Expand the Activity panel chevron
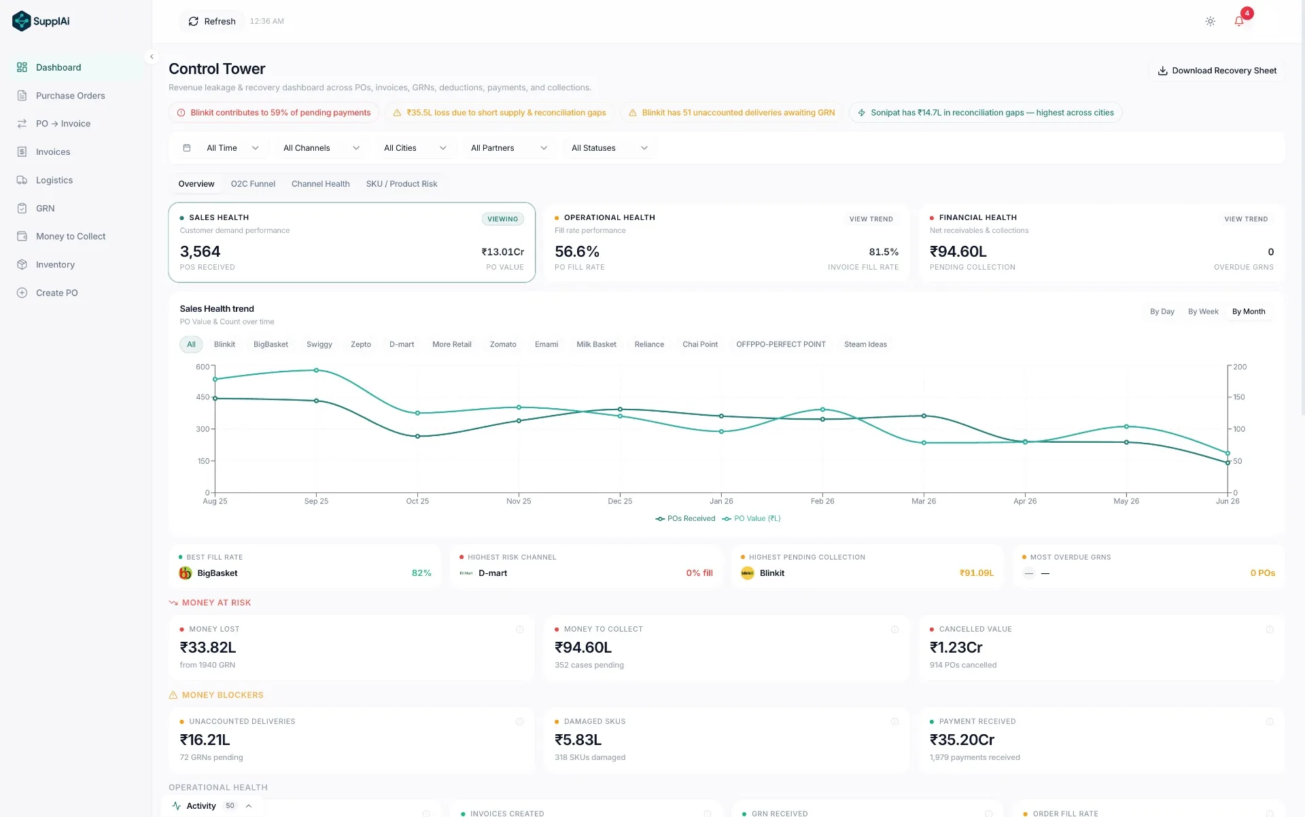This screenshot has width=1305, height=817. 249,806
